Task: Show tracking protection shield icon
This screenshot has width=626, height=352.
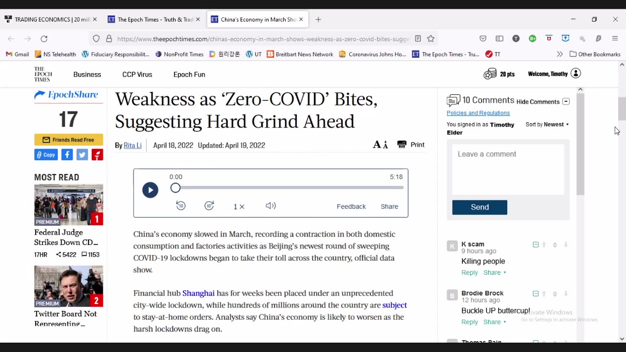Action: [x=96, y=39]
